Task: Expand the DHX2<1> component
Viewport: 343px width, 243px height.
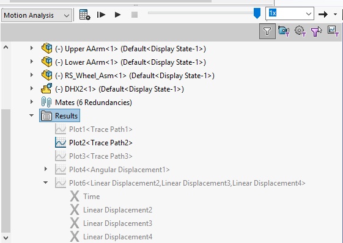Action: coord(32,89)
